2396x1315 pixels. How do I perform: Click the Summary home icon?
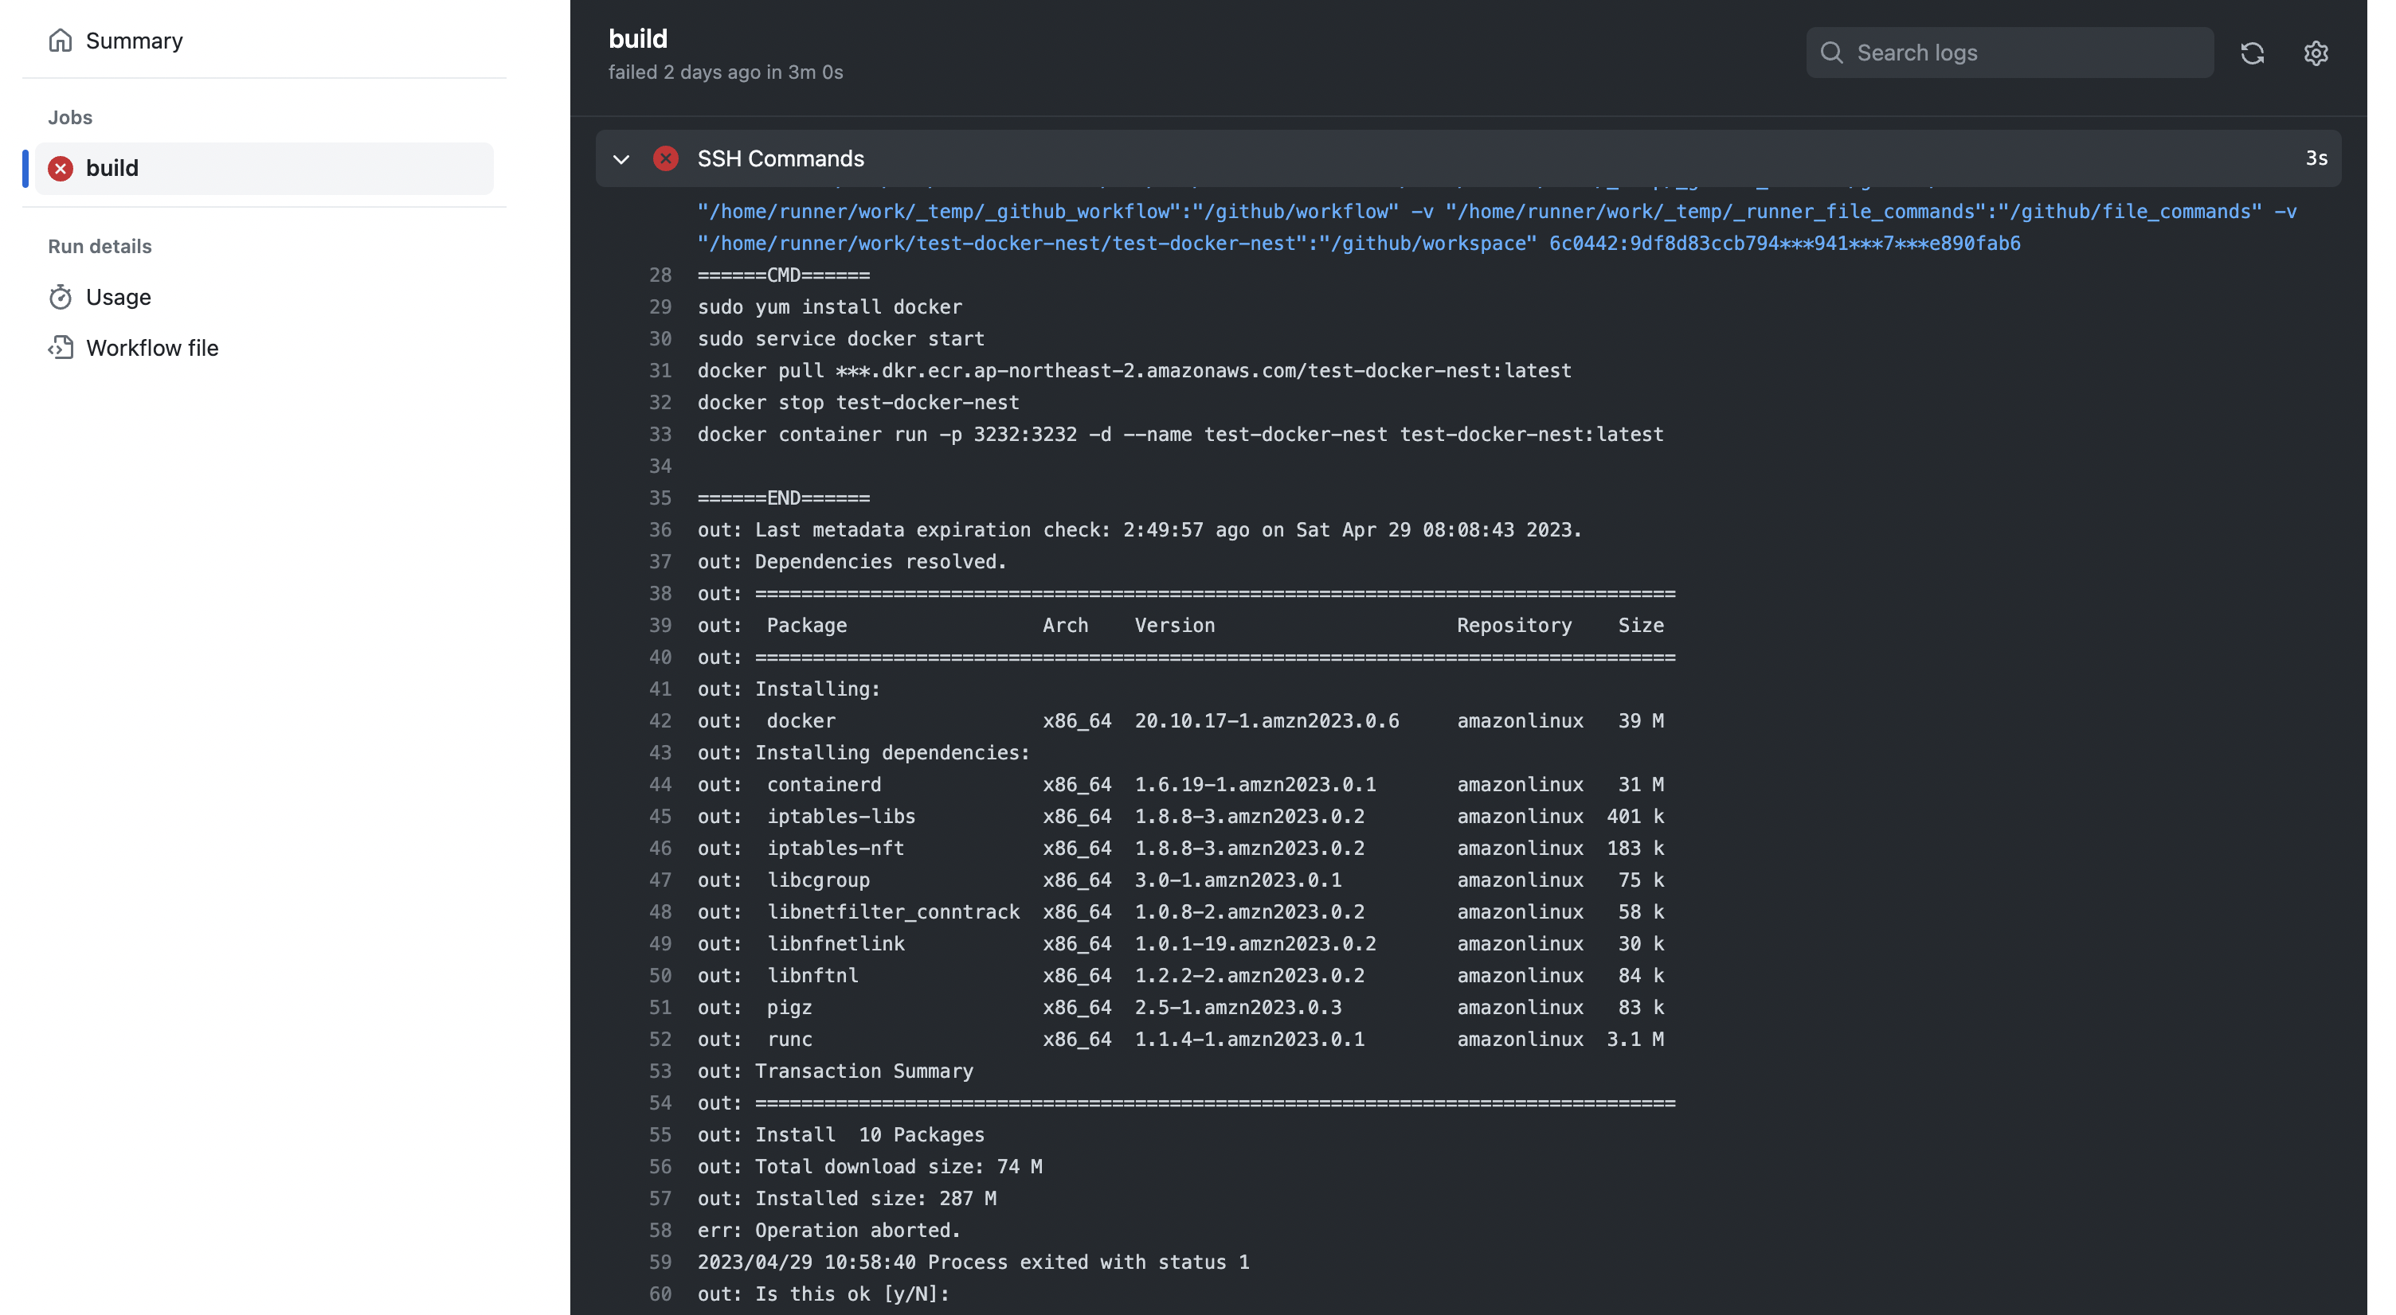pos(61,41)
